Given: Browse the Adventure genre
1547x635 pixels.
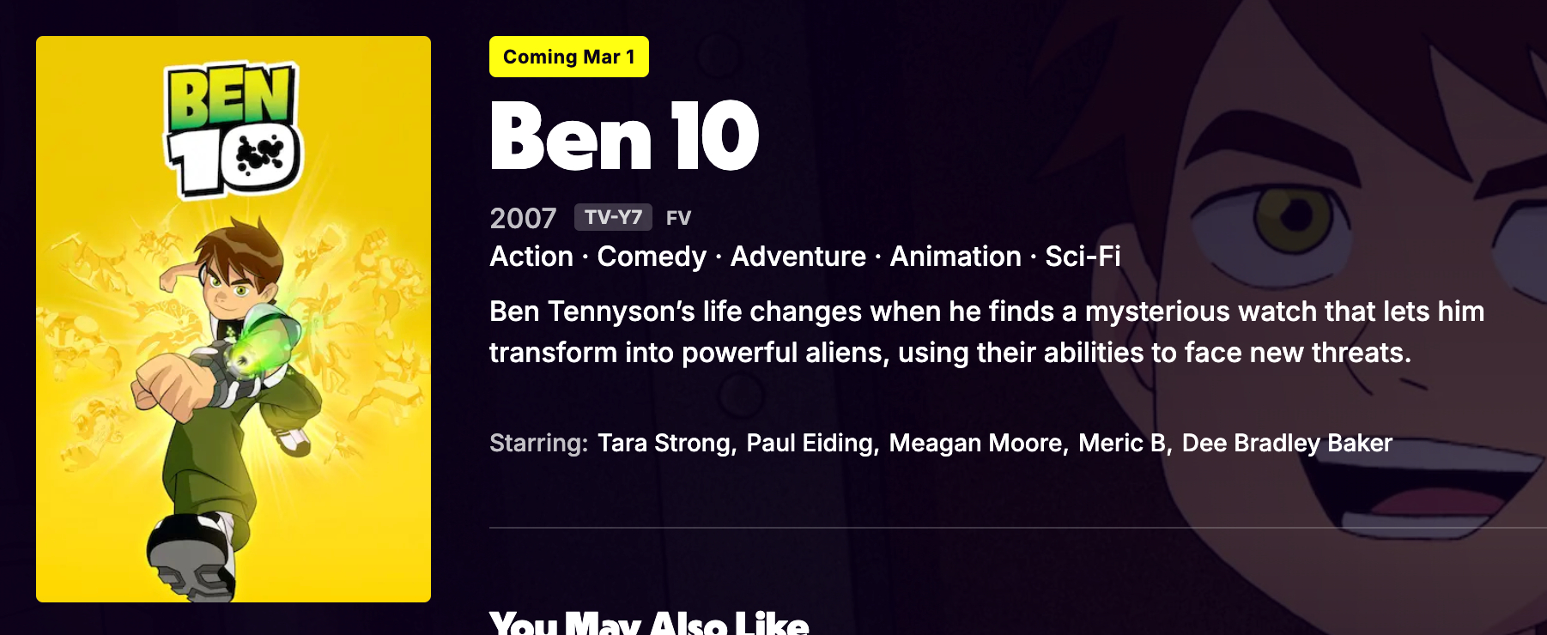Looking at the screenshot, I should [x=798, y=257].
